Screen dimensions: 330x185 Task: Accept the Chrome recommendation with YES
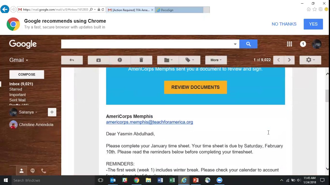313,24
